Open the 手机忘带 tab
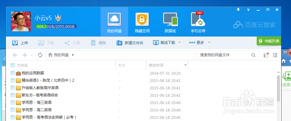 [x=198, y=22]
